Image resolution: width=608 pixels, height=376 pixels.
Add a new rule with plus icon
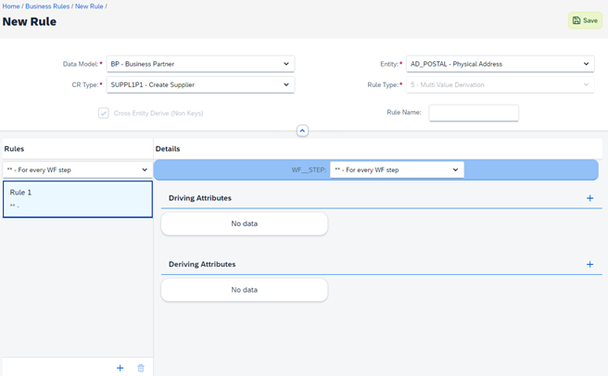(120, 368)
